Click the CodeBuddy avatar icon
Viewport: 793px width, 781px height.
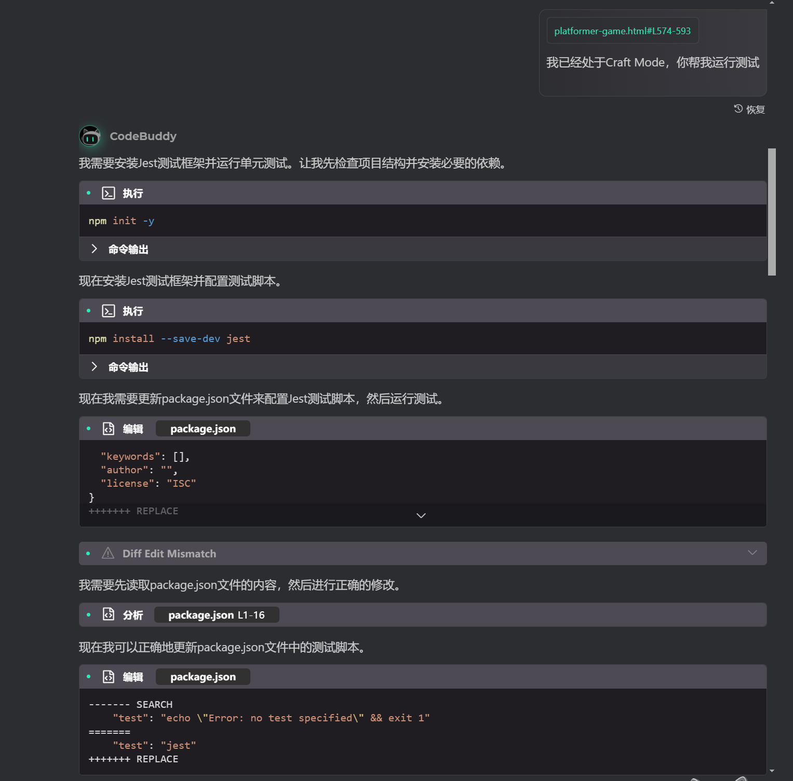click(x=90, y=136)
